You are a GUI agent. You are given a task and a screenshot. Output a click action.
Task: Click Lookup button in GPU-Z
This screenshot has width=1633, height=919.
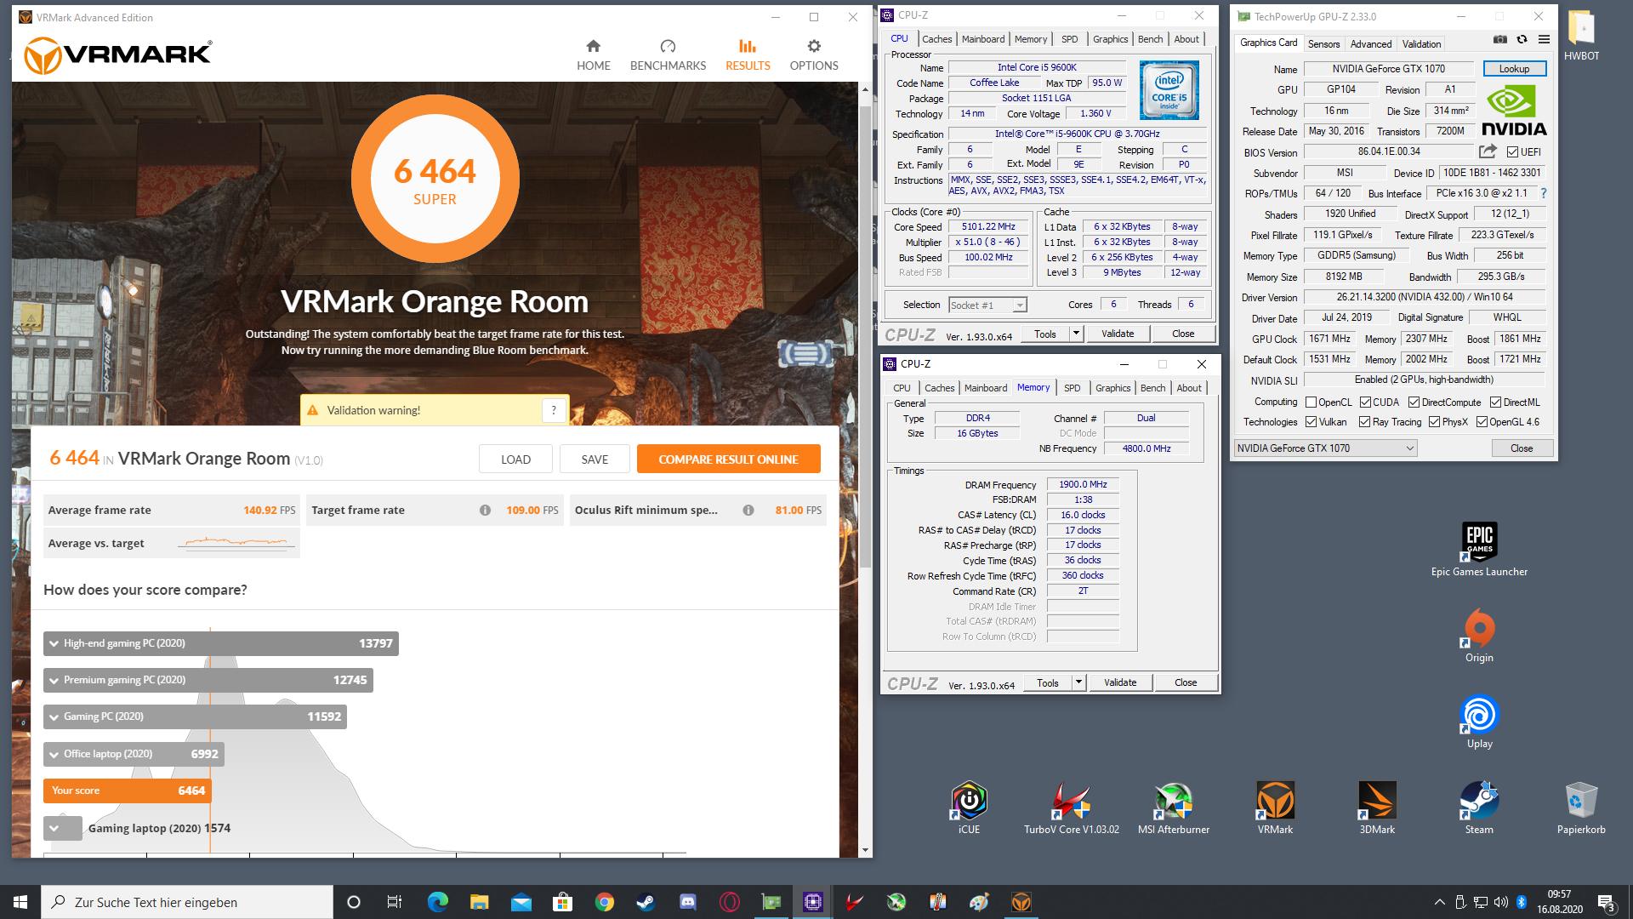pyautogui.click(x=1514, y=69)
